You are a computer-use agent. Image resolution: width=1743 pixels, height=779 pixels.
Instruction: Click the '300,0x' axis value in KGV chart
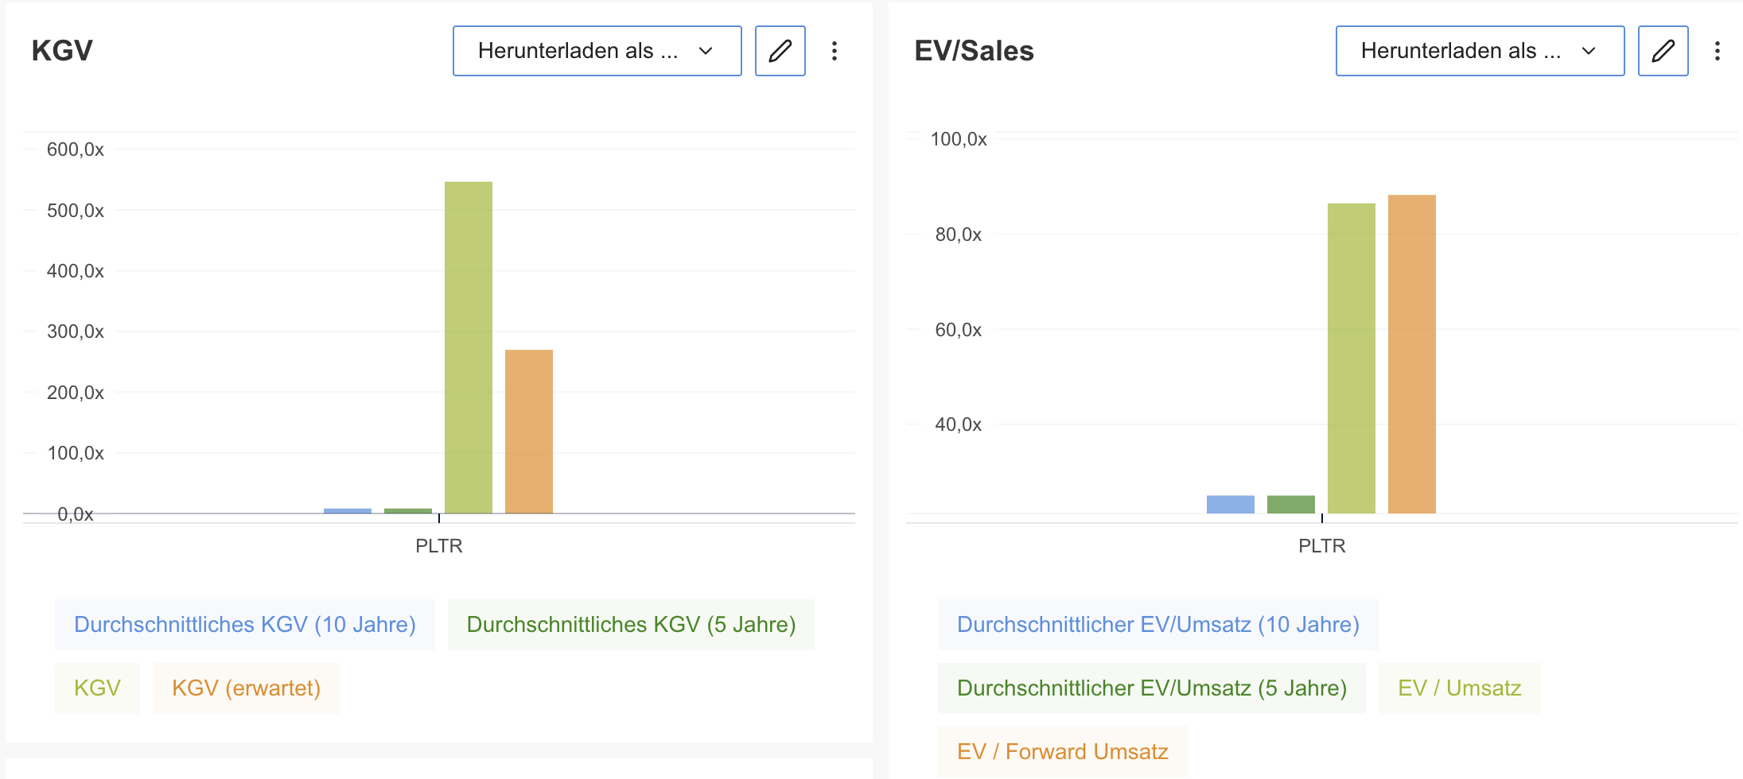coord(76,331)
